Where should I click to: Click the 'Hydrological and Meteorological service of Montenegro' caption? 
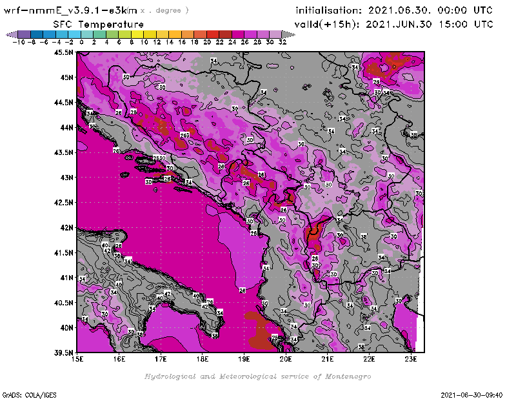(257, 376)
